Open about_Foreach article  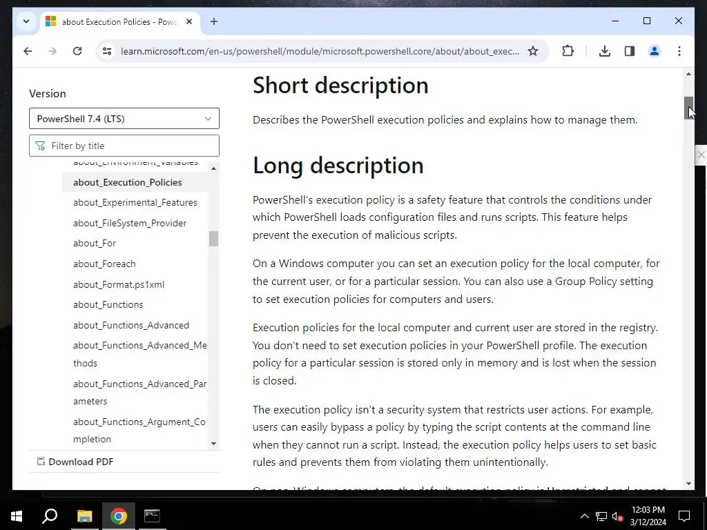tap(104, 264)
